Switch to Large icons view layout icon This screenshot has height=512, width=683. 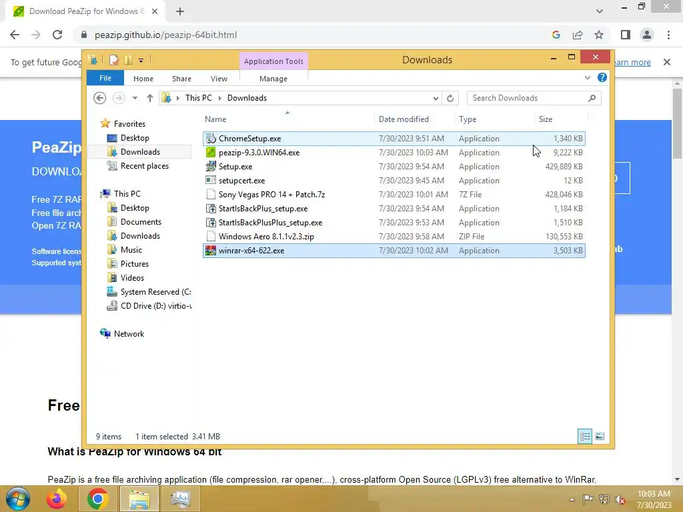[600, 436]
